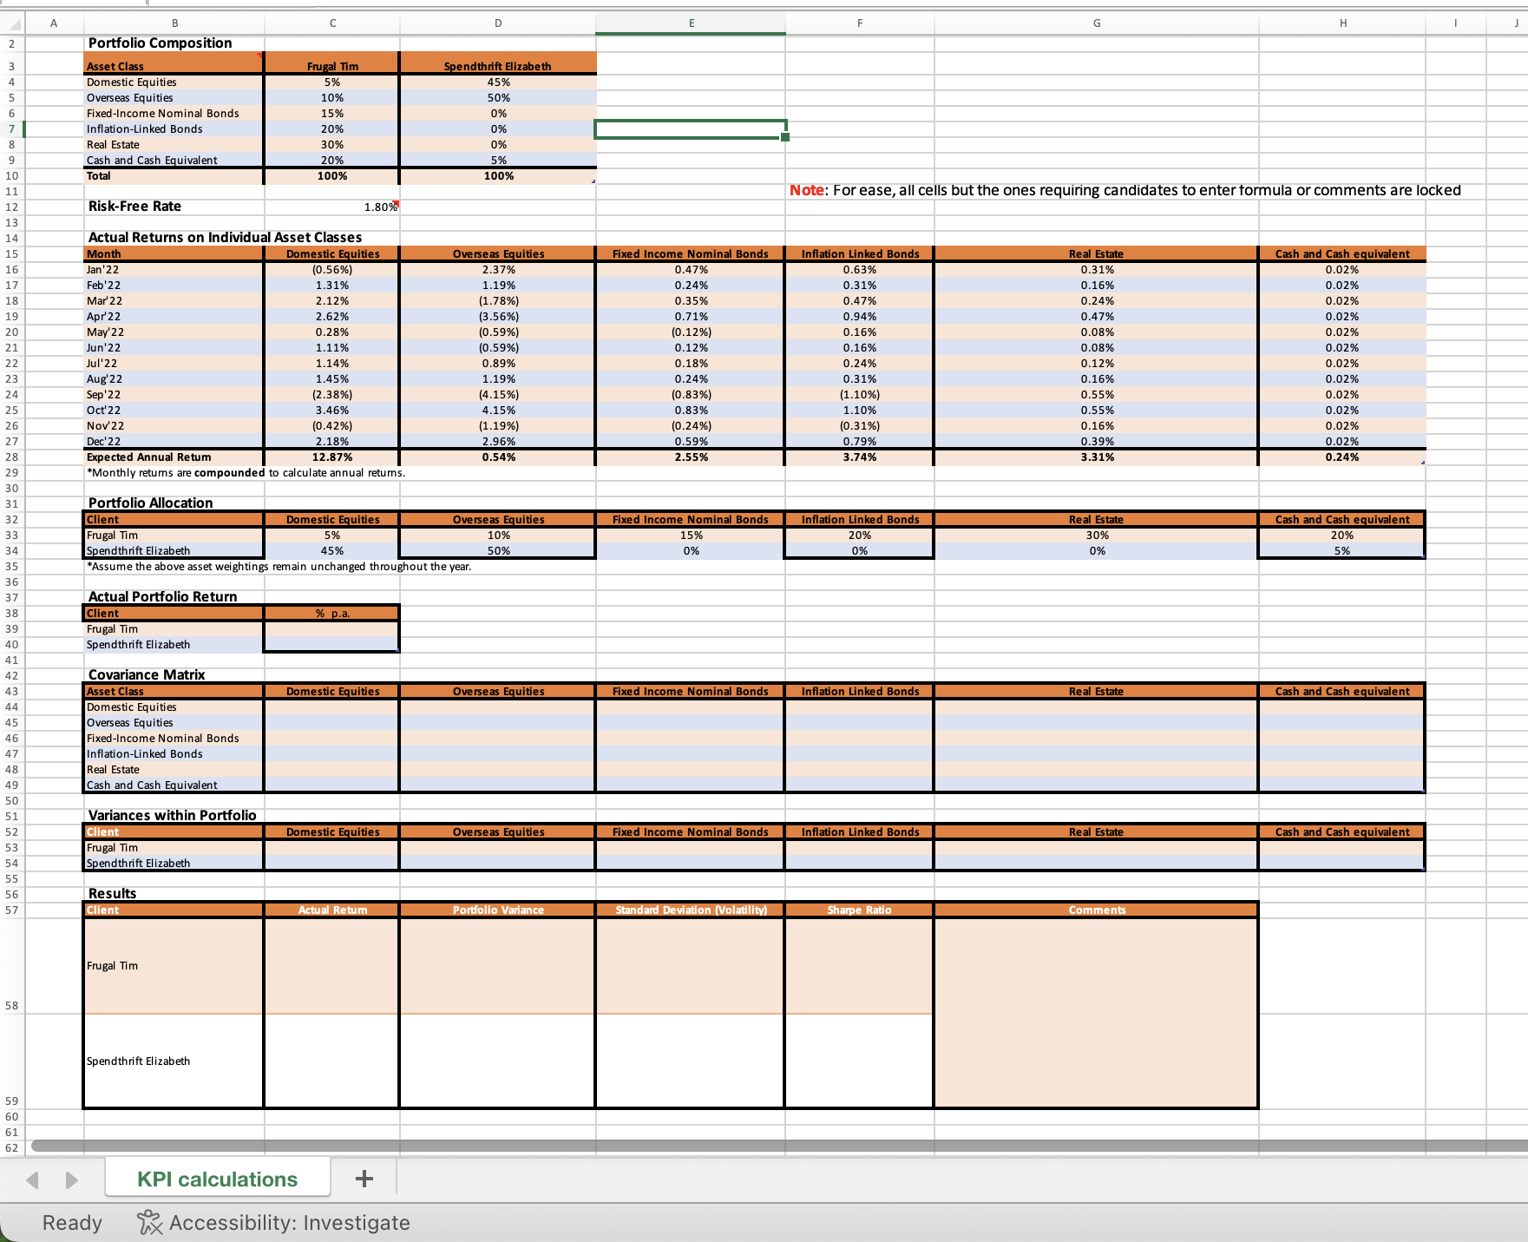Click Actual Portfolio Return heading
The height and width of the screenshot is (1242, 1528).
162,596
